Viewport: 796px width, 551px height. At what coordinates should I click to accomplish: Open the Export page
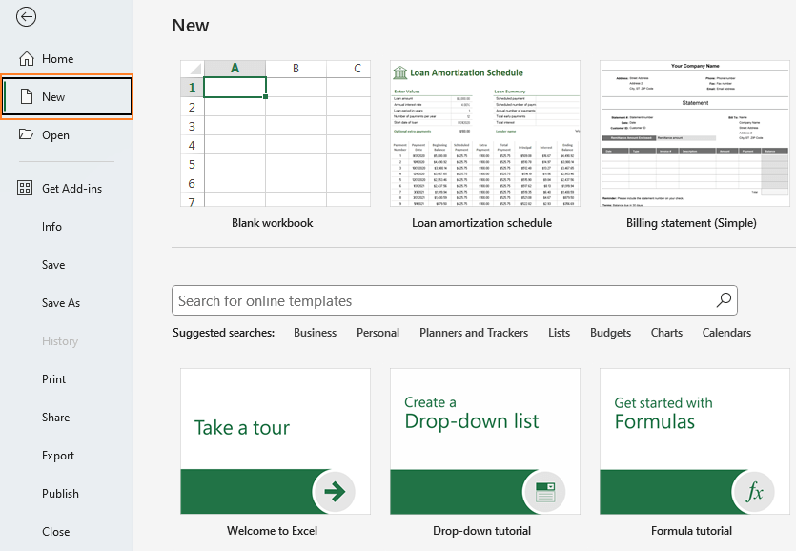[x=67, y=456]
